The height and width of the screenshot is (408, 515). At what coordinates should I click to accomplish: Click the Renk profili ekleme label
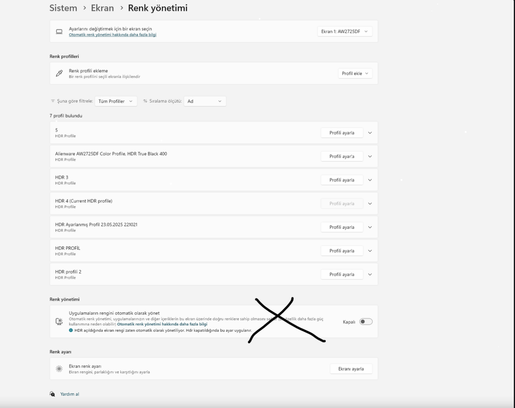(88, 71)
